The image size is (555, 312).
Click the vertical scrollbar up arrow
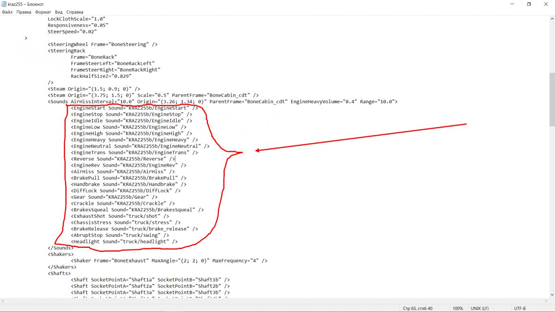[x=552, y=19]
